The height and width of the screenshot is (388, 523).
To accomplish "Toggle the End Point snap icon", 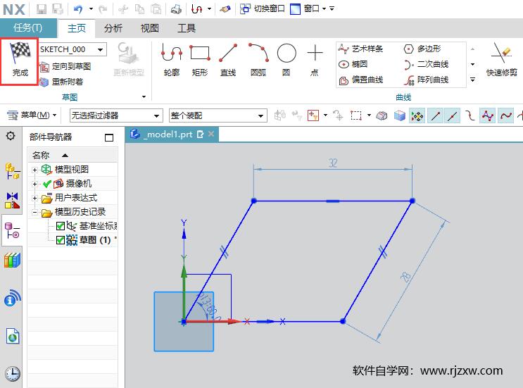I will point(435,115).
